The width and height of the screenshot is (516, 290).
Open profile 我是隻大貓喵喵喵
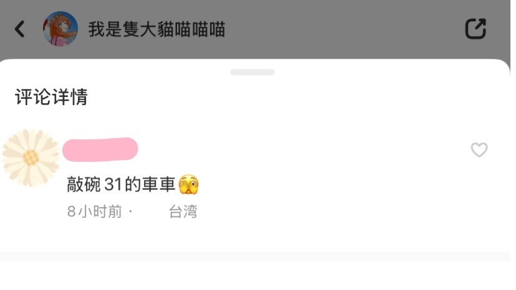point(156,29)
